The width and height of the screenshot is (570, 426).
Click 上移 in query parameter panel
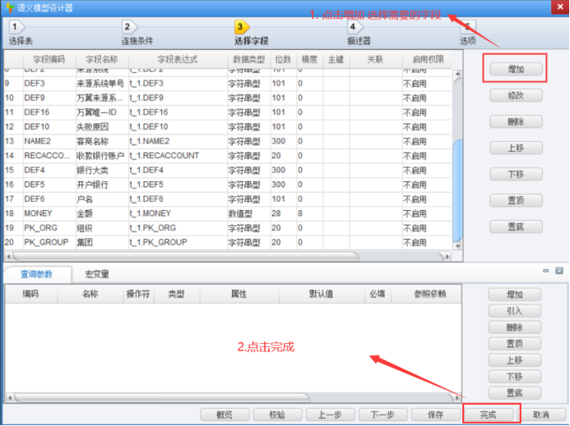click(x=515, y=360)
